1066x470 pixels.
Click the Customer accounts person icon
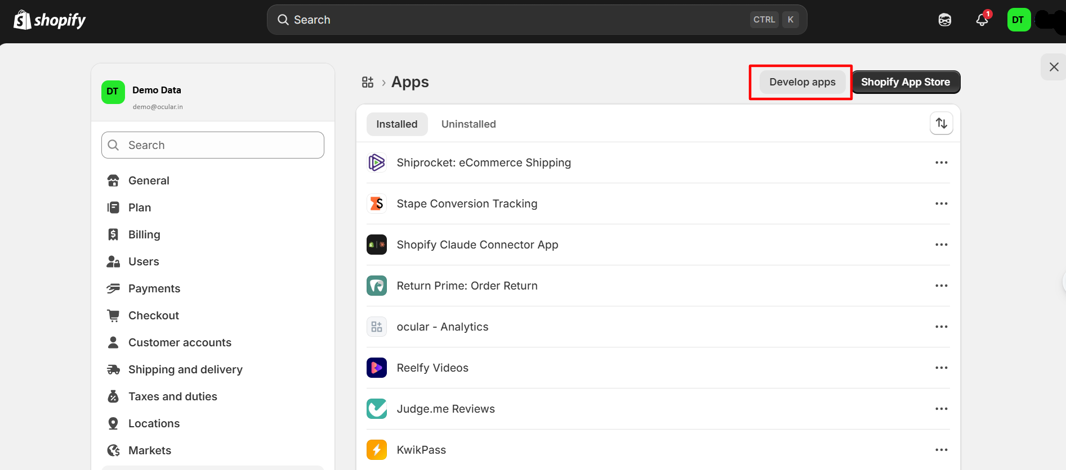tap(113, 342)
